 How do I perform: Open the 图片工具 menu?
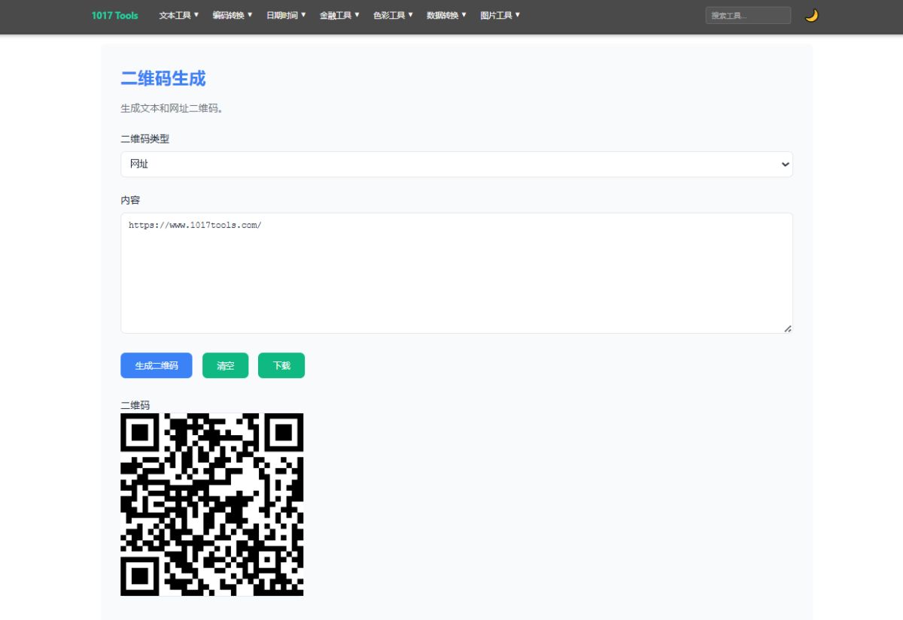pos(498,15)
